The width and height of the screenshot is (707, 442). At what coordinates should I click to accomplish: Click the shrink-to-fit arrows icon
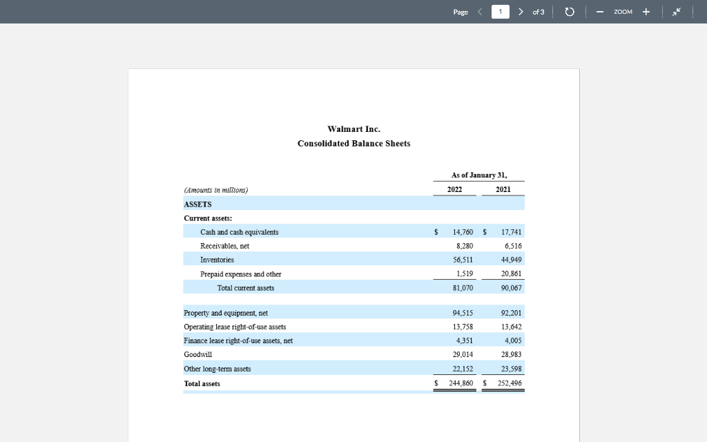[x=677, y=11]
